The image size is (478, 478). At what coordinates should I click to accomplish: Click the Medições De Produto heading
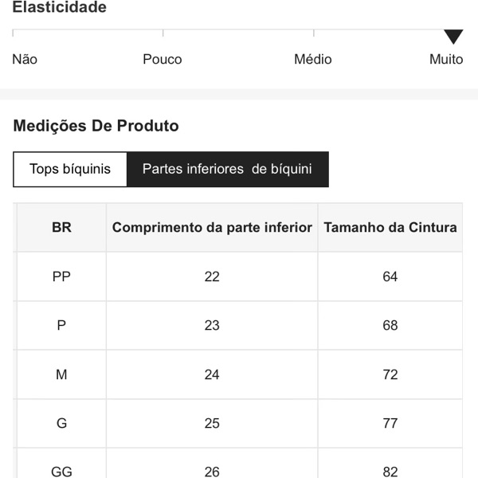click(96, 126)
